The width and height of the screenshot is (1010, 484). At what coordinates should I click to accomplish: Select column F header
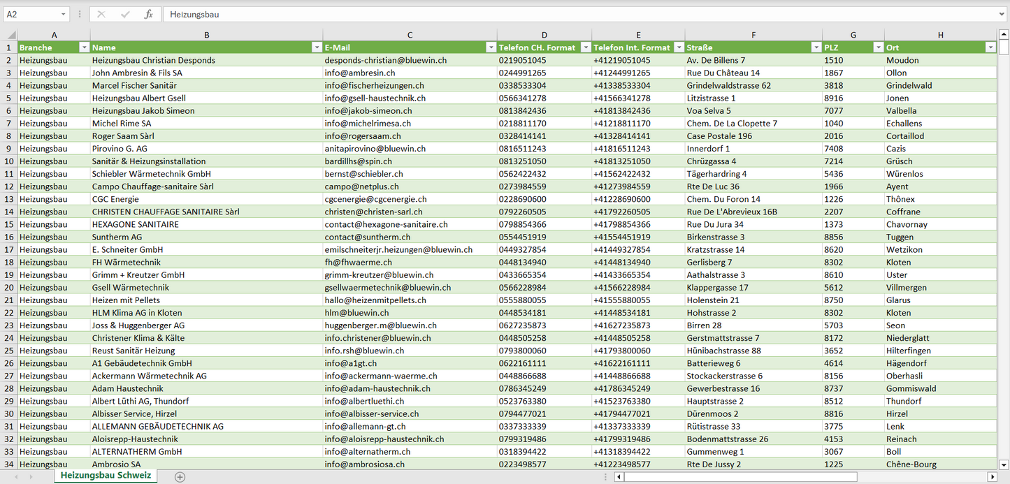pos(753,35)
